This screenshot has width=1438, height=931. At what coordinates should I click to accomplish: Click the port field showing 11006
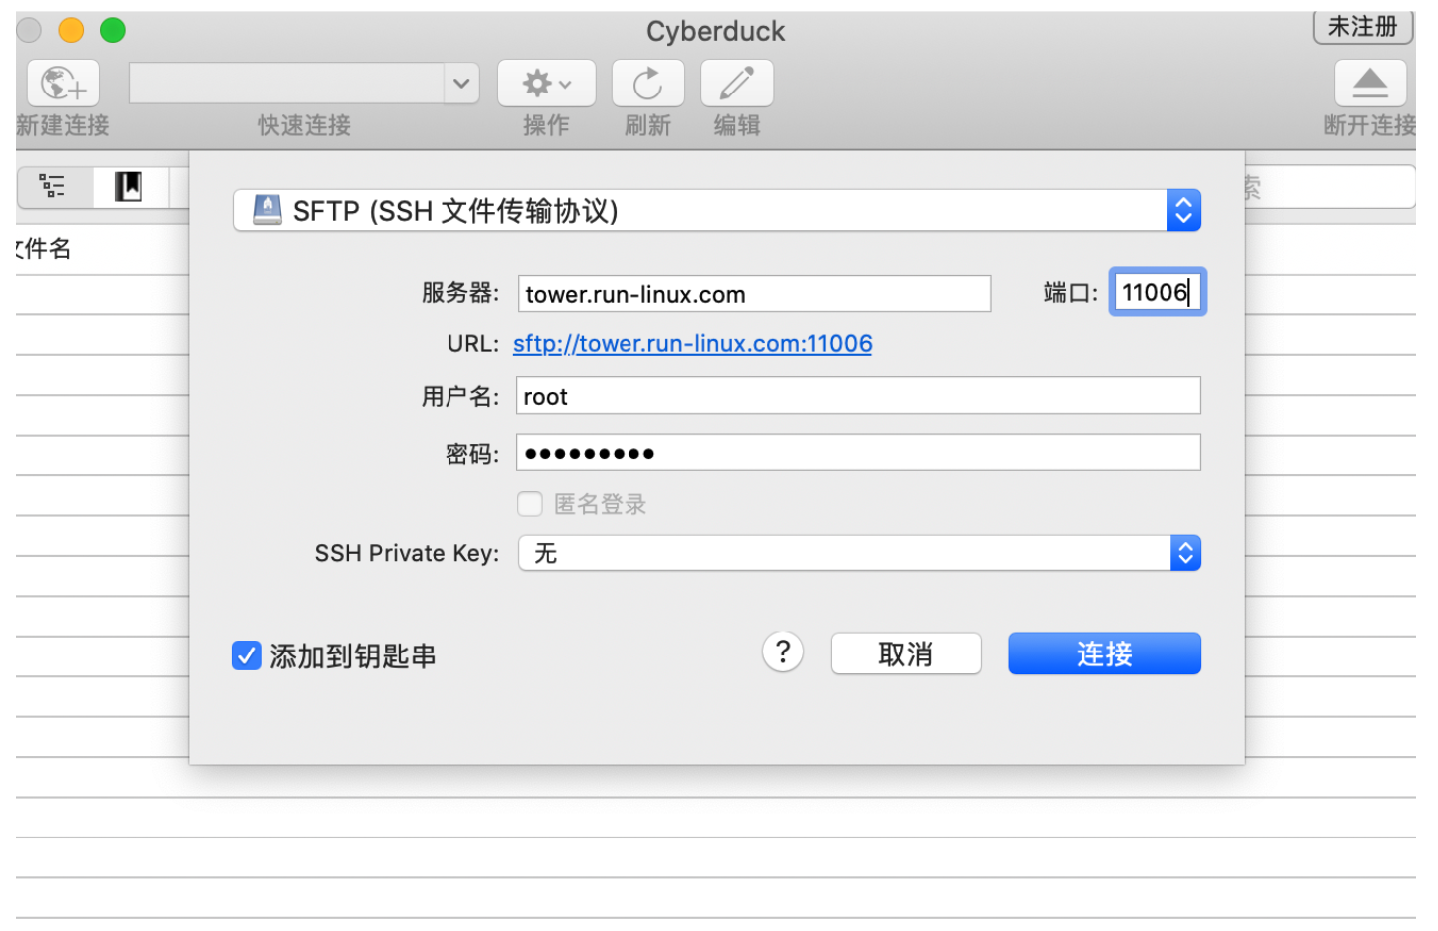click(1158, 291)
